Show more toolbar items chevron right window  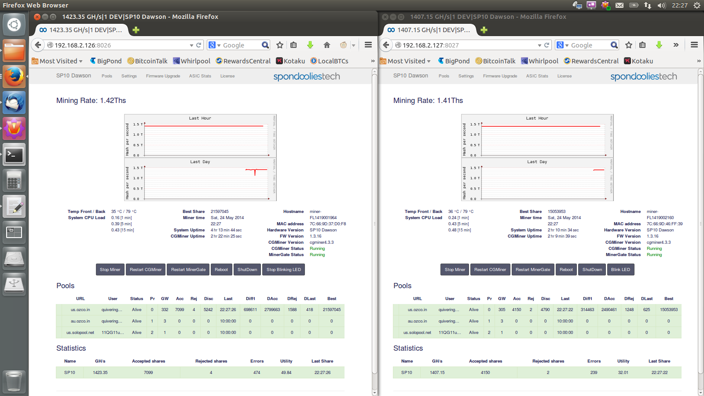click(676, 45)
